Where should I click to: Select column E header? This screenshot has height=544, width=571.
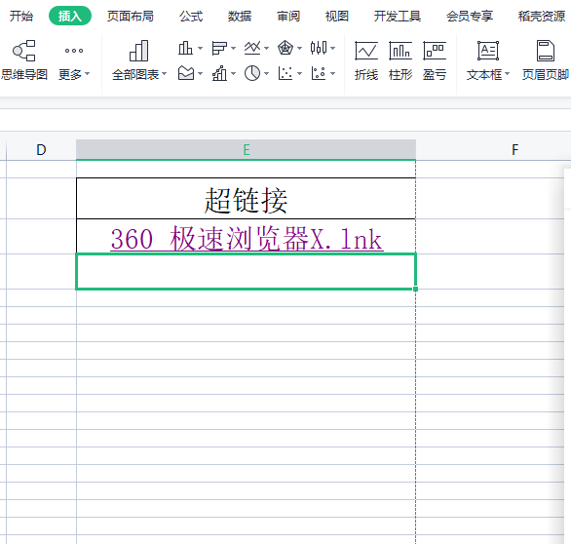[246, 150]
